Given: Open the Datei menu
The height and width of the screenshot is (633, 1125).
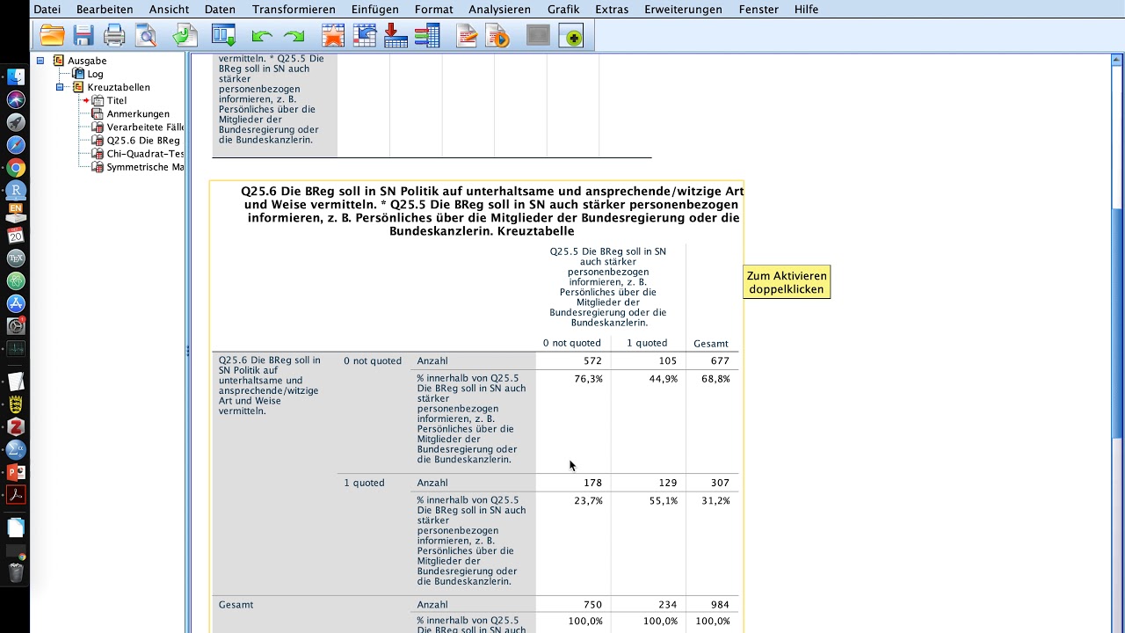Looking at the screenshot, I should [x=47, y=9].
